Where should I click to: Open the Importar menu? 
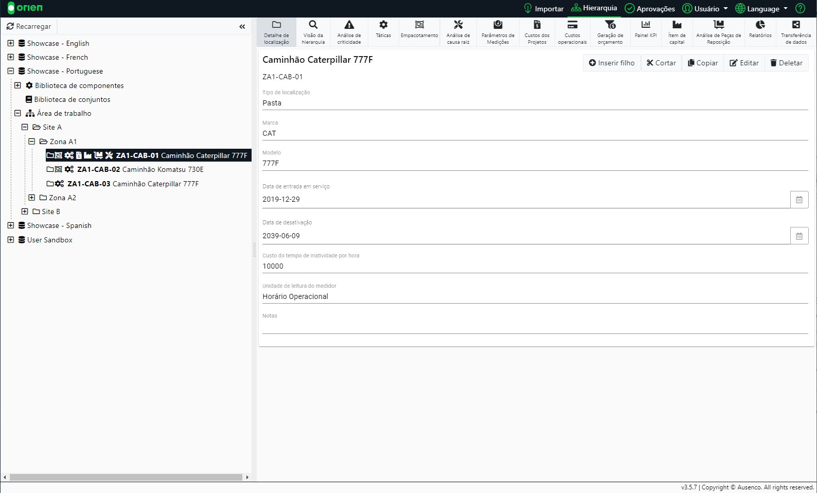pyautogui.click(x=543, y=9)
